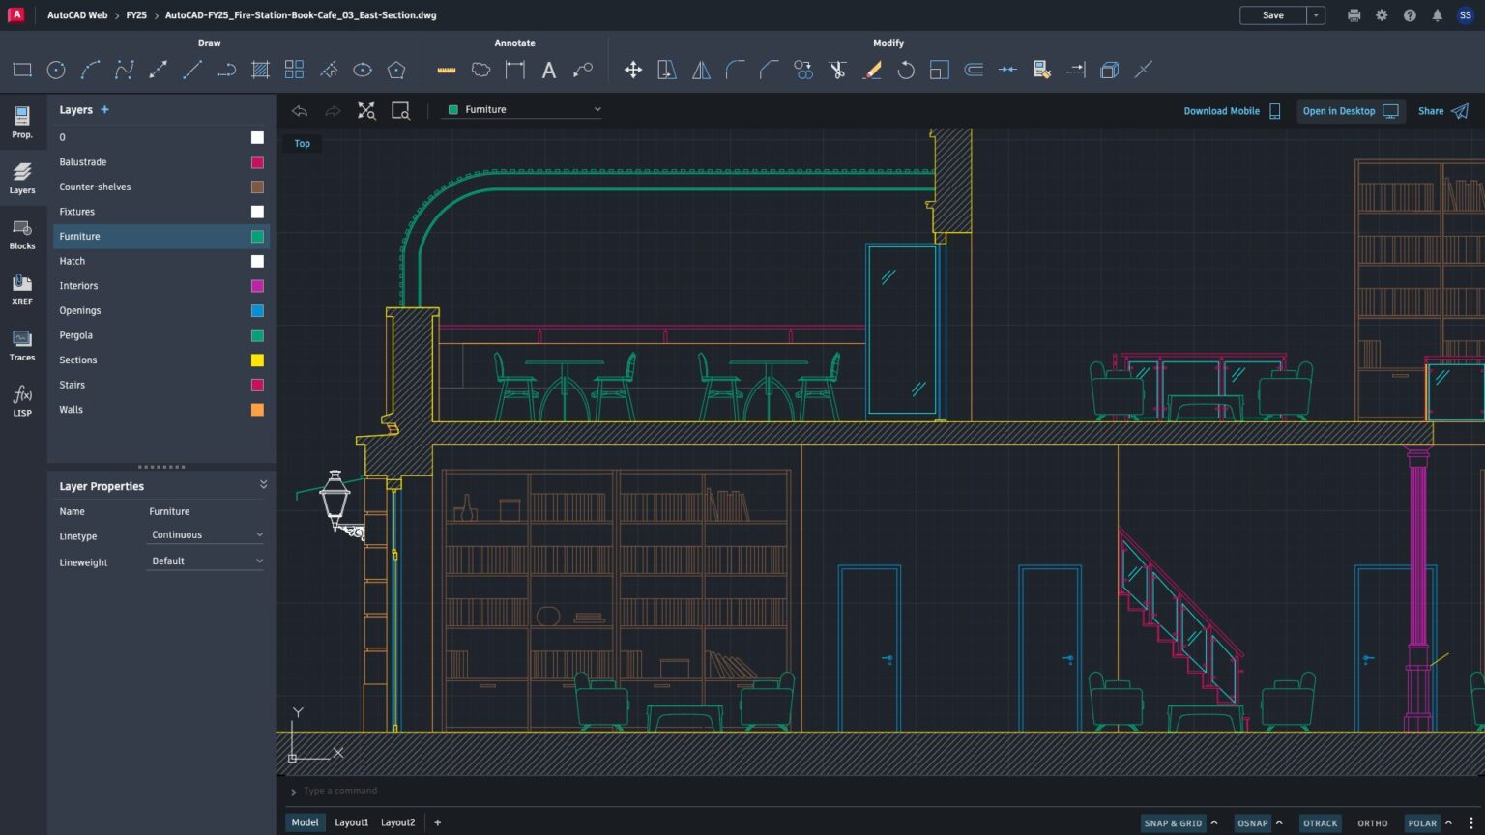Screen dimensions: 1485x835
Task: Select the Rectangle draw tool
Action: pyautogui.click(x=21, y=69)
